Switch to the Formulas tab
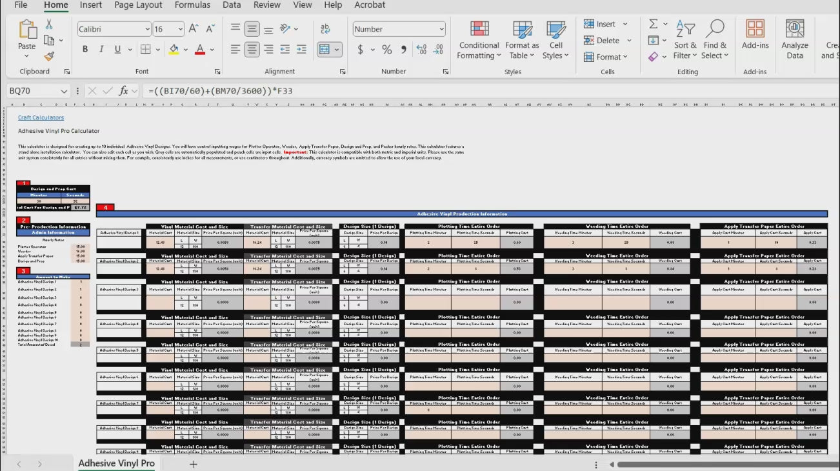840x471 pixels. click(x=193, y=5)
